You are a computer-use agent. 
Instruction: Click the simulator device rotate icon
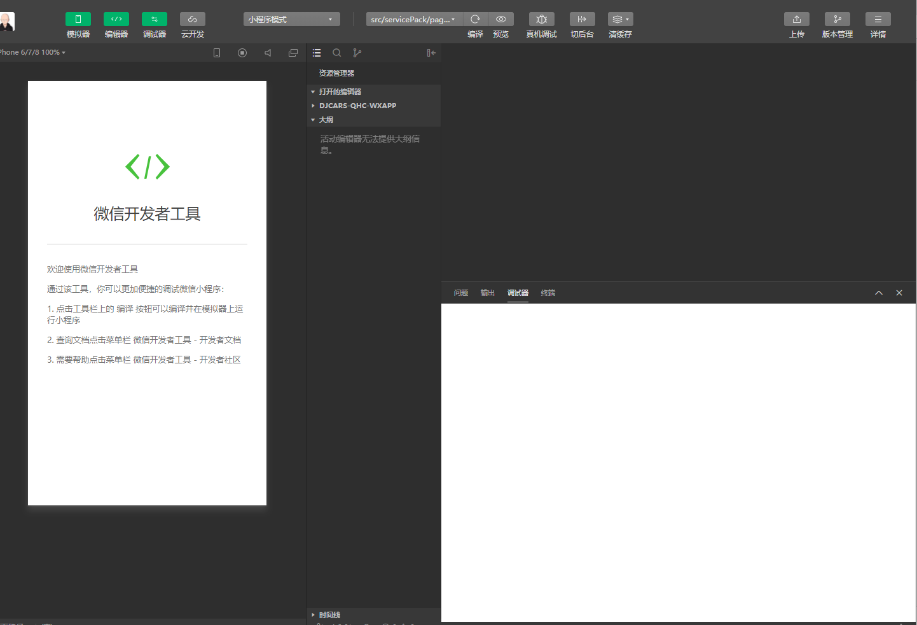217,53
